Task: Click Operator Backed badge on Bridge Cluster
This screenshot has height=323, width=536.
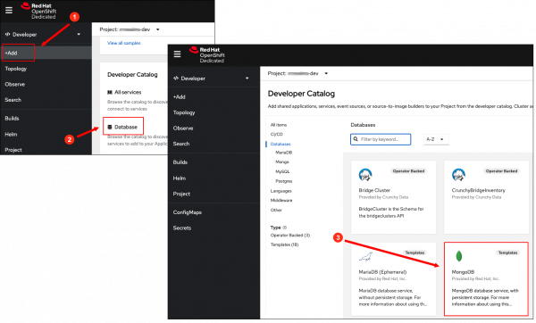Action: tap(408, 171)
